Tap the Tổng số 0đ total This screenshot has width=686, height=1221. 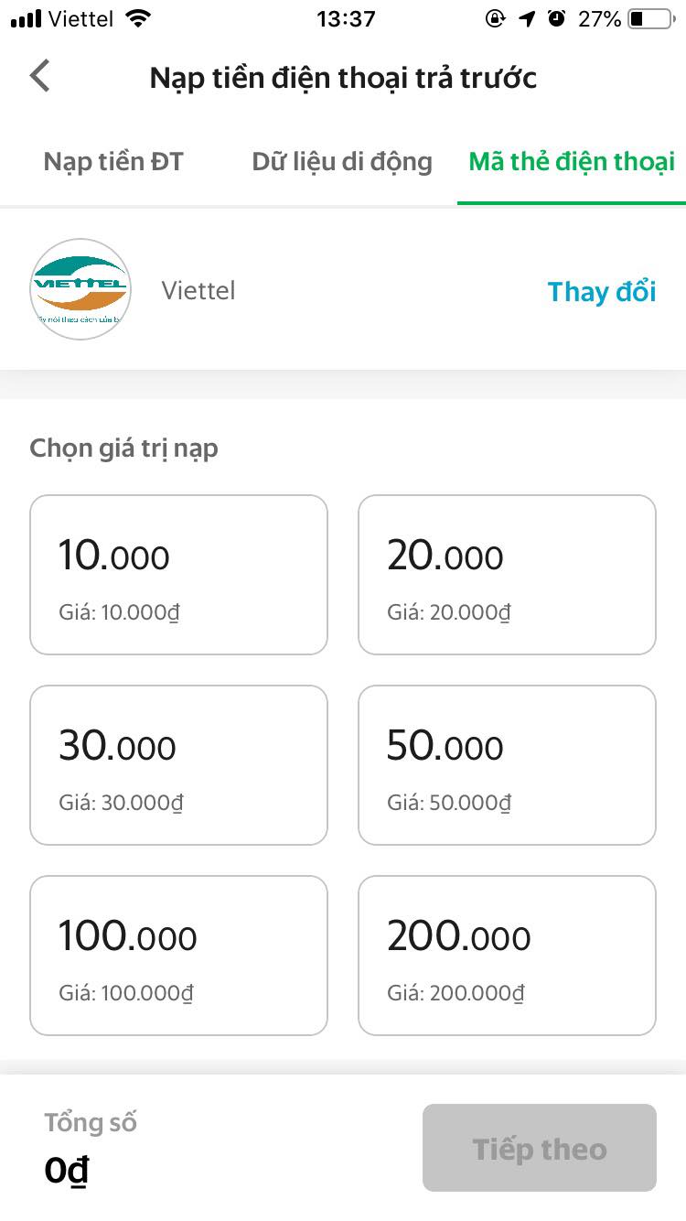(x=90, y=1148)
